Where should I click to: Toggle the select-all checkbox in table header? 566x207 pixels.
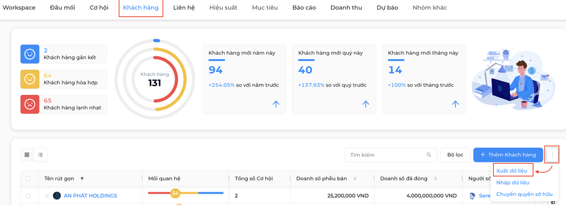point(28,178)
